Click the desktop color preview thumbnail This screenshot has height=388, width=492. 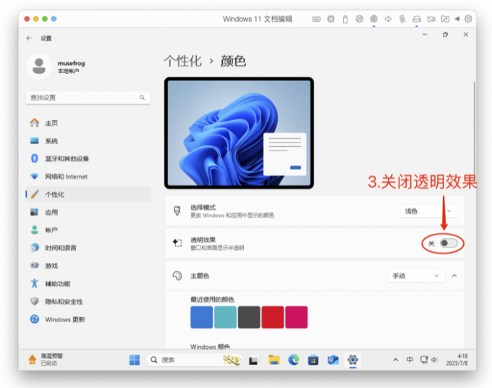pyautogui.click(x=239, y=133)
